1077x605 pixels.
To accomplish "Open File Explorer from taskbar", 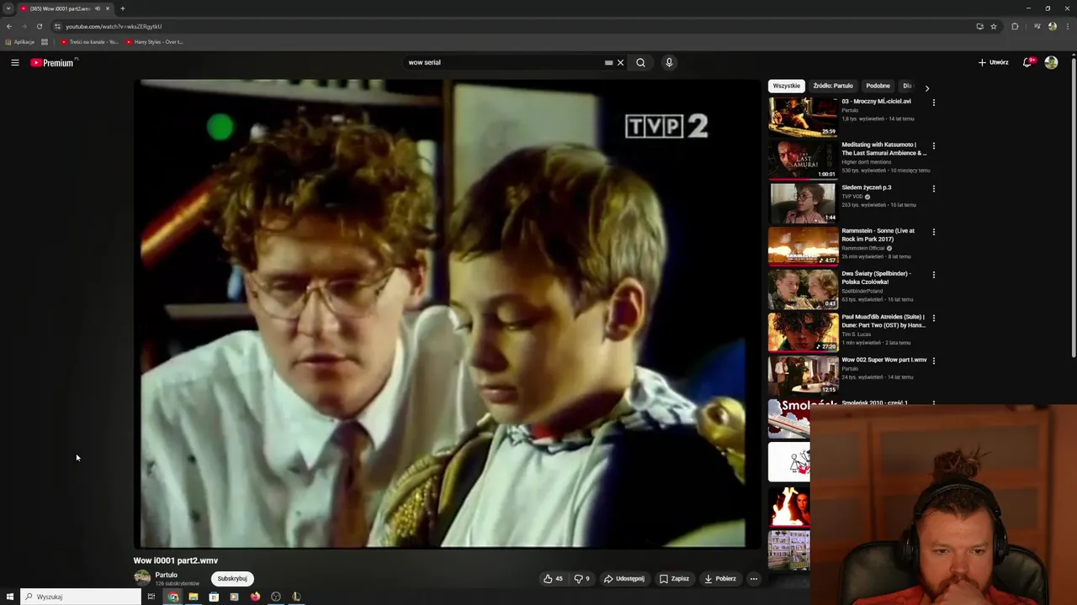I will (194, 597).
